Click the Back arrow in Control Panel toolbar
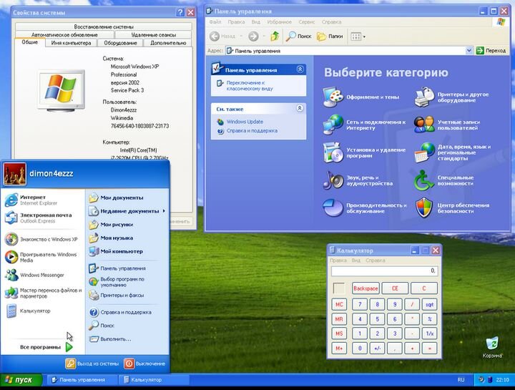Screen dimensions: 515x390 (215, 36)
